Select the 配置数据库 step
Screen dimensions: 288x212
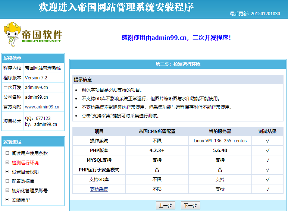23,181
